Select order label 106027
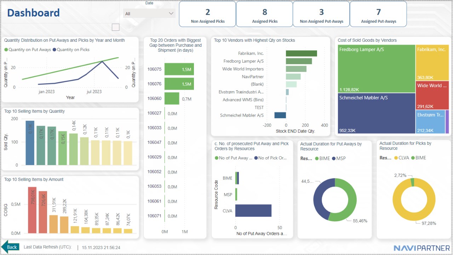The image size is (453, 255). [154, 113]
